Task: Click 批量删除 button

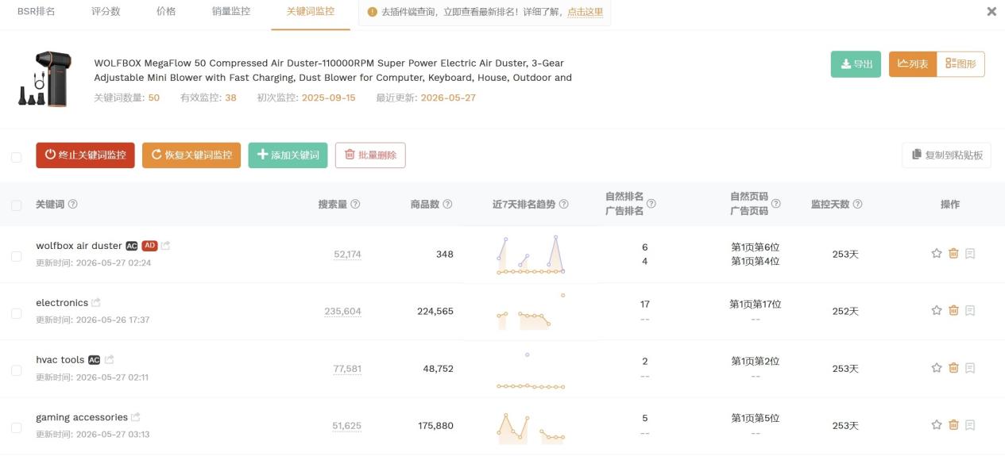Action: pos(370,155)
